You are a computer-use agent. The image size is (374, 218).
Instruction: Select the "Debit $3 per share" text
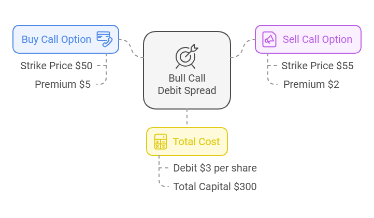pos(215,168)
